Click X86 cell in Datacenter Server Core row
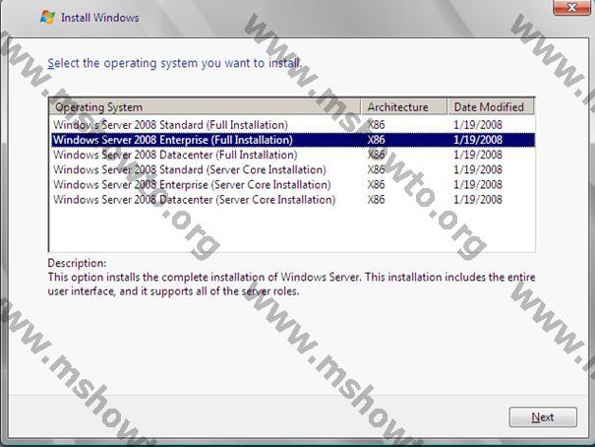This screenshot has width=595, height=447. [x=376, y=200]
